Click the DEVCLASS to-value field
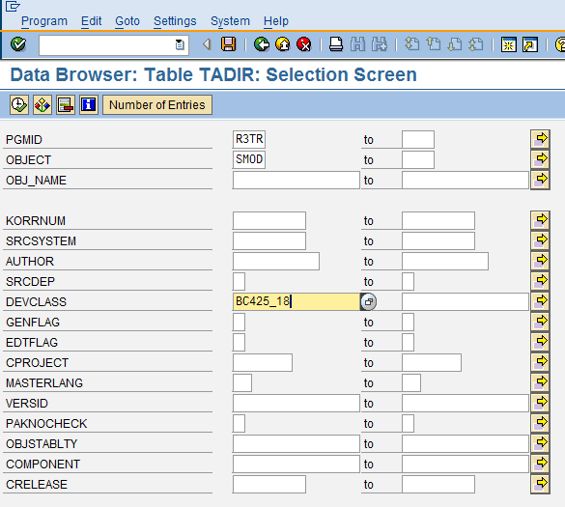Screen dimensions: 565x507 pyautogui.click(x=466, y=301)
